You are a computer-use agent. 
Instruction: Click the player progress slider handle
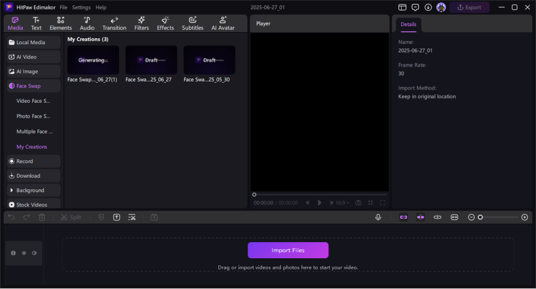click(x=254, y=194)
